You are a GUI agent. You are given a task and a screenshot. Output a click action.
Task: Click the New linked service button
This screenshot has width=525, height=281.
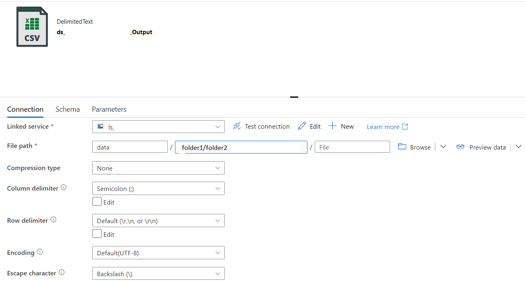pos(341,126)
